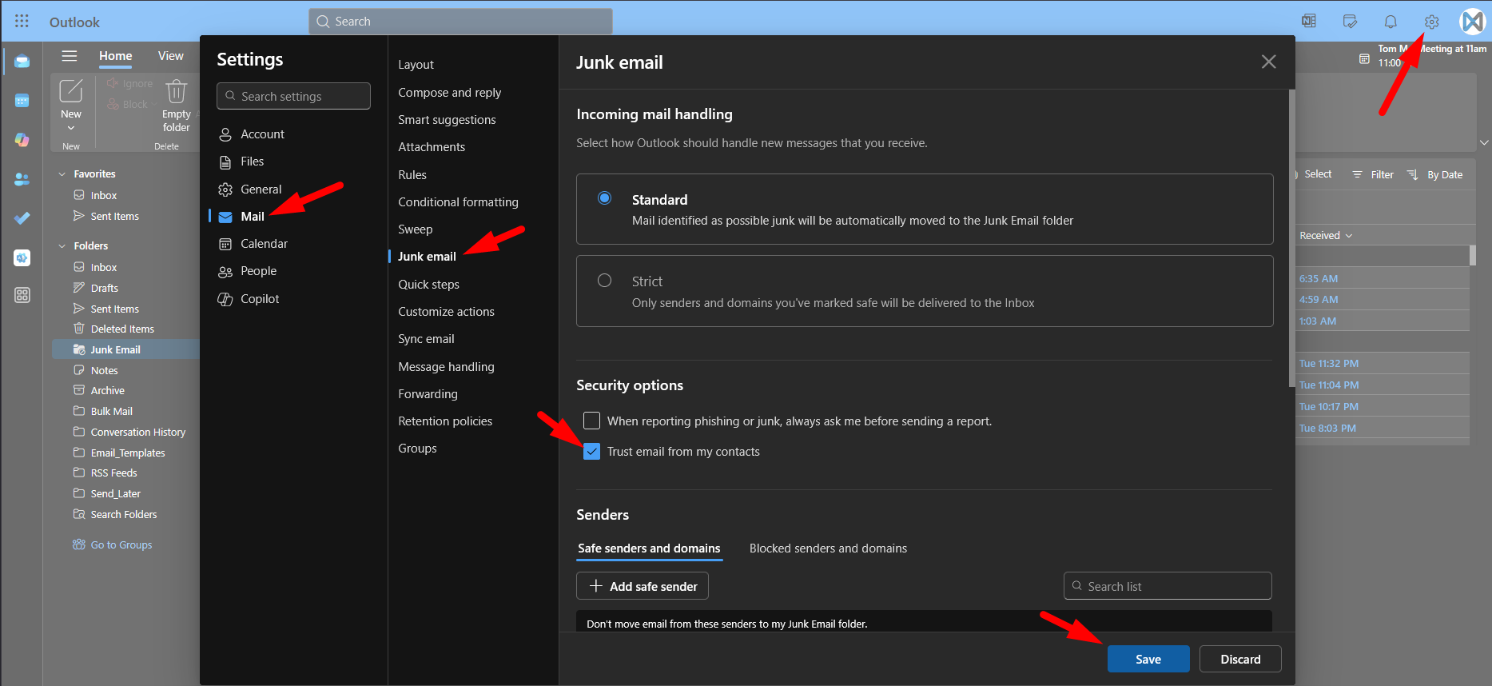Viewport: 1492px width, 686px height.
Task: Switch to the View ribbon tab
Action: [170, 56]
